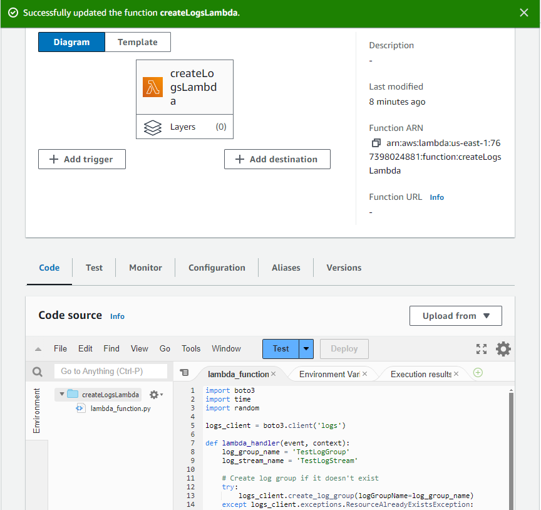Click the orange Lambda function icon
Image resolution: width=541 pixels, height=510 pixels.
[153, 87]
